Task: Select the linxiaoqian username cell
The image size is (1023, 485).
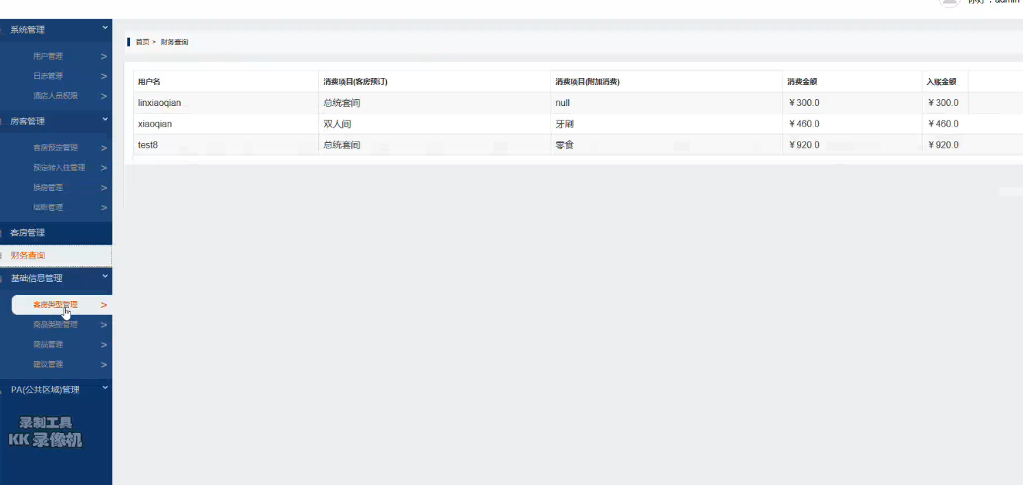Action: [160, 103]
